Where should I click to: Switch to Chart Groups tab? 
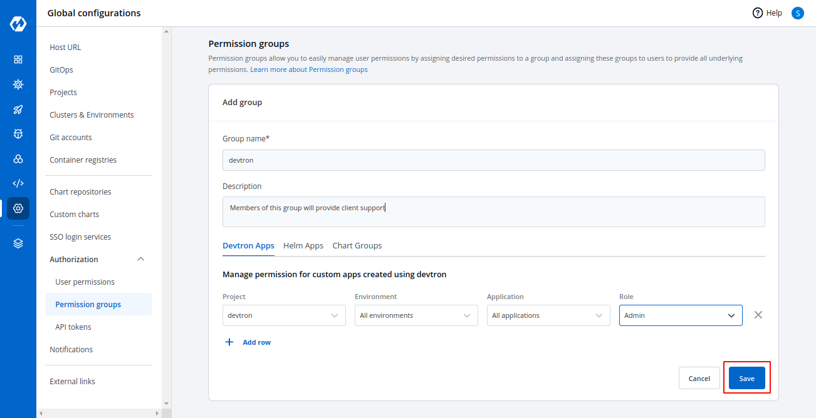(357, 246)
